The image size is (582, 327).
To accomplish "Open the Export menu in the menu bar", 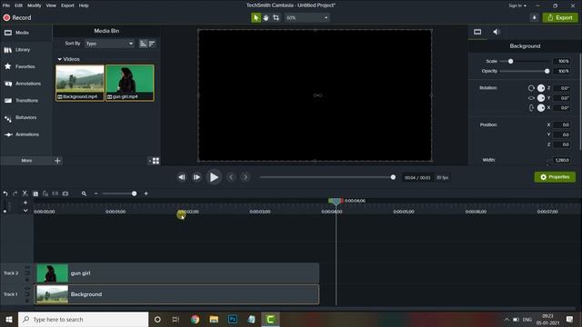I will (x=67, y=5).
